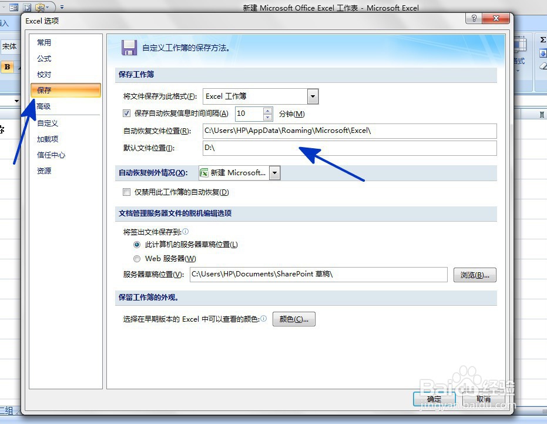Open the name box dropdown arrow in Excel
This screenshot has height=424, width=547.
pyautogui.click(x=16, y=101)
